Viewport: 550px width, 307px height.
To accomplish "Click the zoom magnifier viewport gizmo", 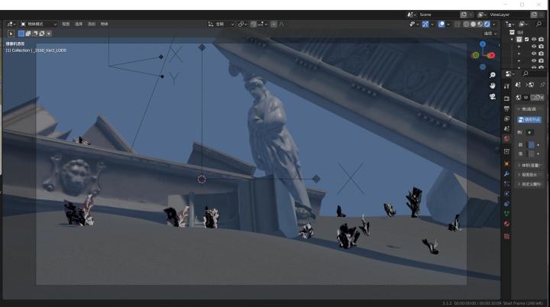I will 493,75.
